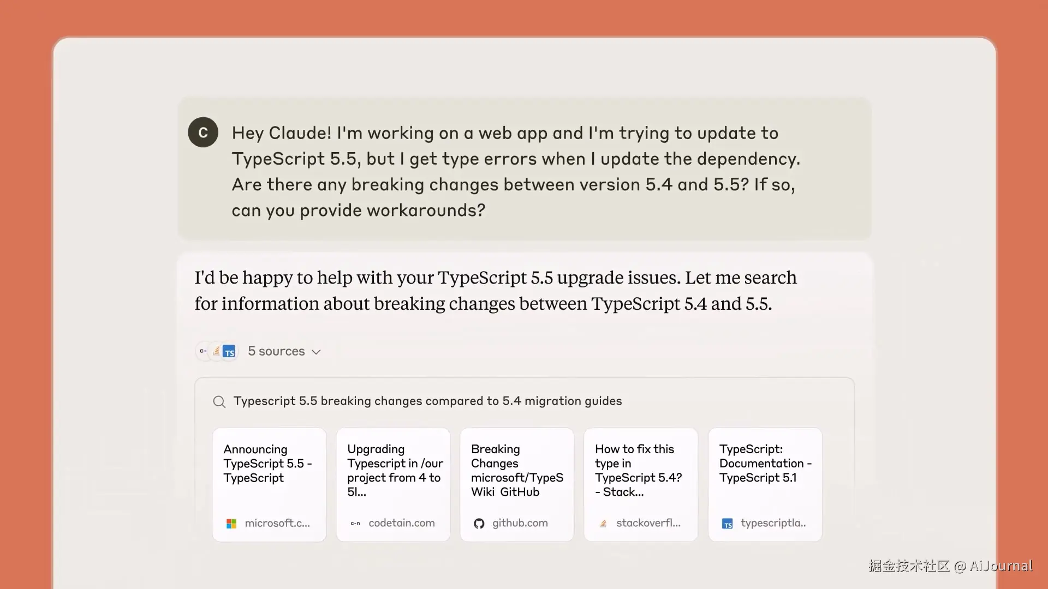Click the TypeScript favicon in last card
Viewport: 1048px width, 589px height.
[728, 524]
